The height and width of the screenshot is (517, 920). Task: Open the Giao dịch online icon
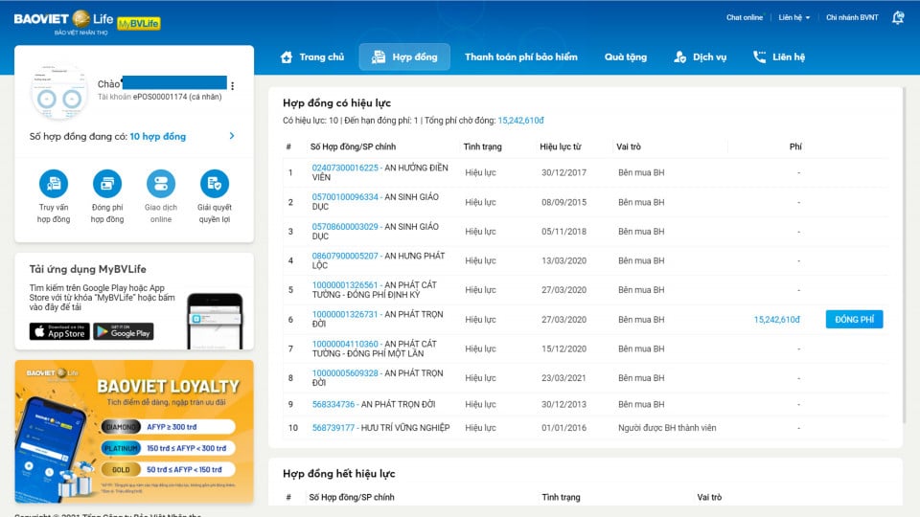tap(161, 184)
